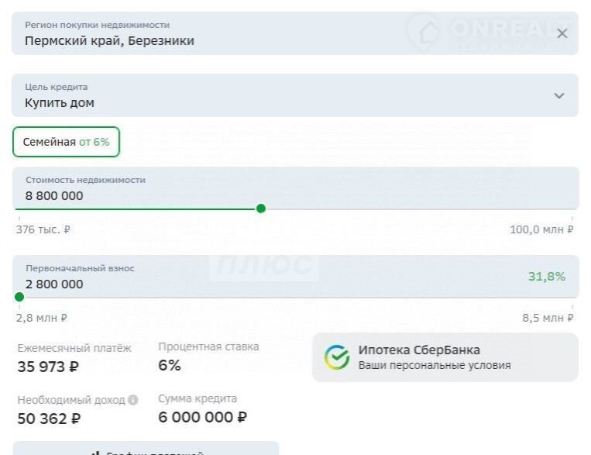This screenshot has height=455, width=591.
Task: Click the '376 тыс. ₽' minimum cost label
Action: click(44, 229)
